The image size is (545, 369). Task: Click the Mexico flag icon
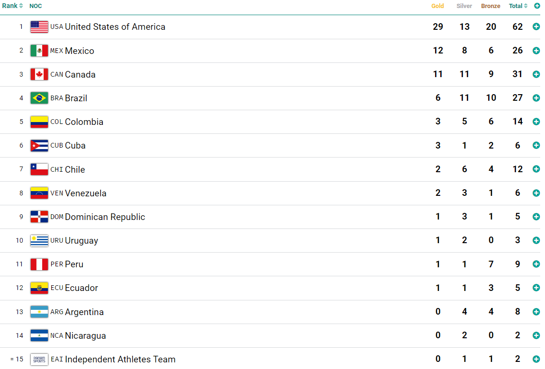(x=39, y=51)
